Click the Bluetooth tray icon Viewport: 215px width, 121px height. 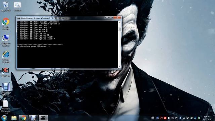180,118
